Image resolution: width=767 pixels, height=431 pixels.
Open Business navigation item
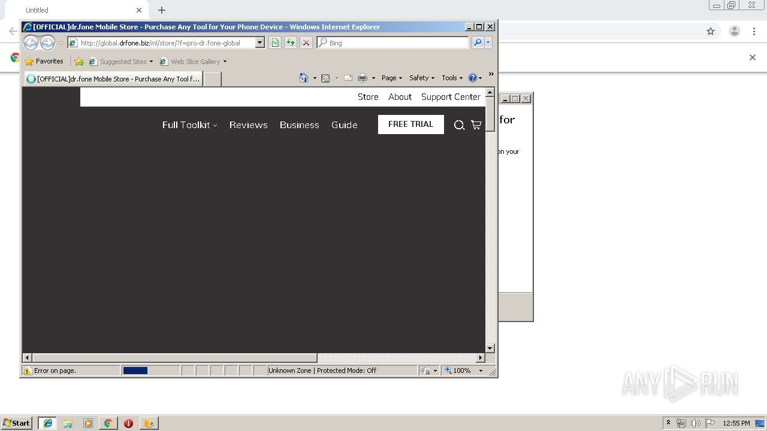click(299, 125)
